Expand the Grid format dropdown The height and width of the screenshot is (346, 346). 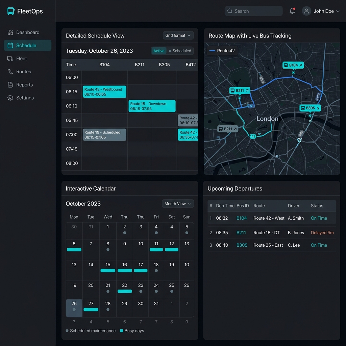point(178,35)
